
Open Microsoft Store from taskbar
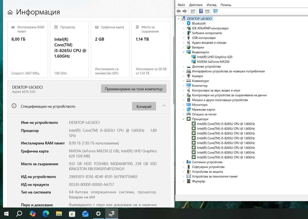pos(72,213)
